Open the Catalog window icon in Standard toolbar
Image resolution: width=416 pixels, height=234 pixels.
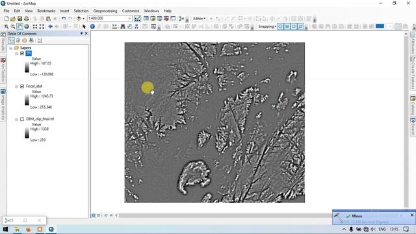tap(153, 19)
